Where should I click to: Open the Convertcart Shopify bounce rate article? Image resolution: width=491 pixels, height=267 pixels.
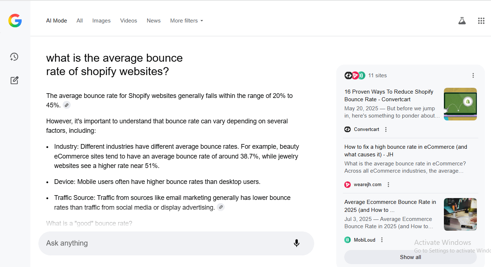pyautogui.click(x=389, y=95)
